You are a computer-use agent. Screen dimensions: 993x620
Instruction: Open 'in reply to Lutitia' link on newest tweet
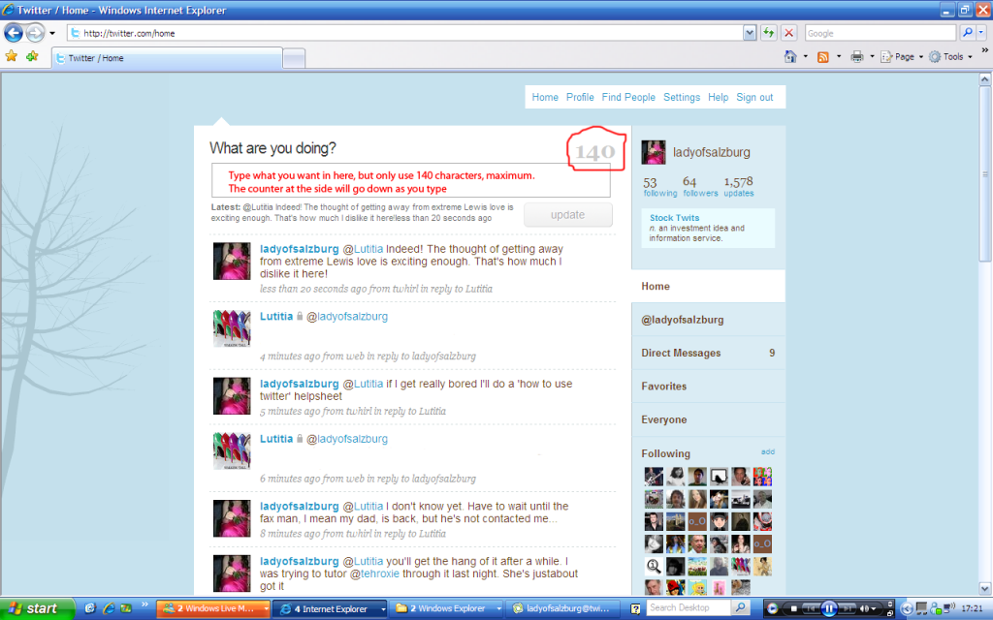(x=457, y=289)
